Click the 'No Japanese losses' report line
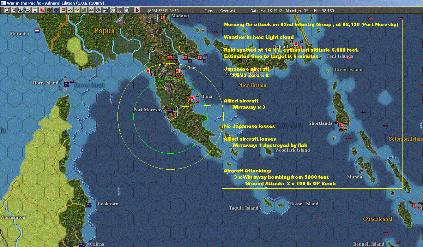This screenshot has height=247, width=423. (249, 126)
